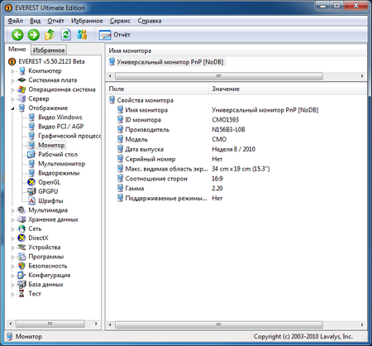Click the OpenGL icon in the tree
Screen dimensions: 372x346
tap(31, 182)
